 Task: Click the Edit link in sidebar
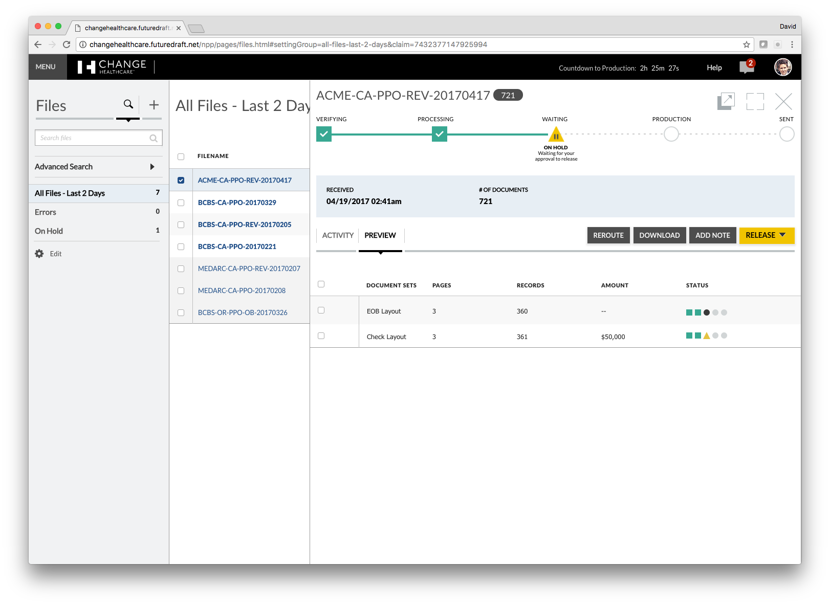[x=56, y=254]
